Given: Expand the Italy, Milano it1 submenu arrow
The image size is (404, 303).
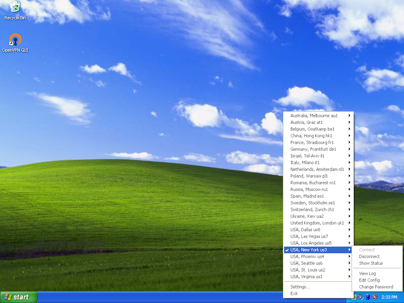Looking at the screenshot, I should click(x=349, y=162).
